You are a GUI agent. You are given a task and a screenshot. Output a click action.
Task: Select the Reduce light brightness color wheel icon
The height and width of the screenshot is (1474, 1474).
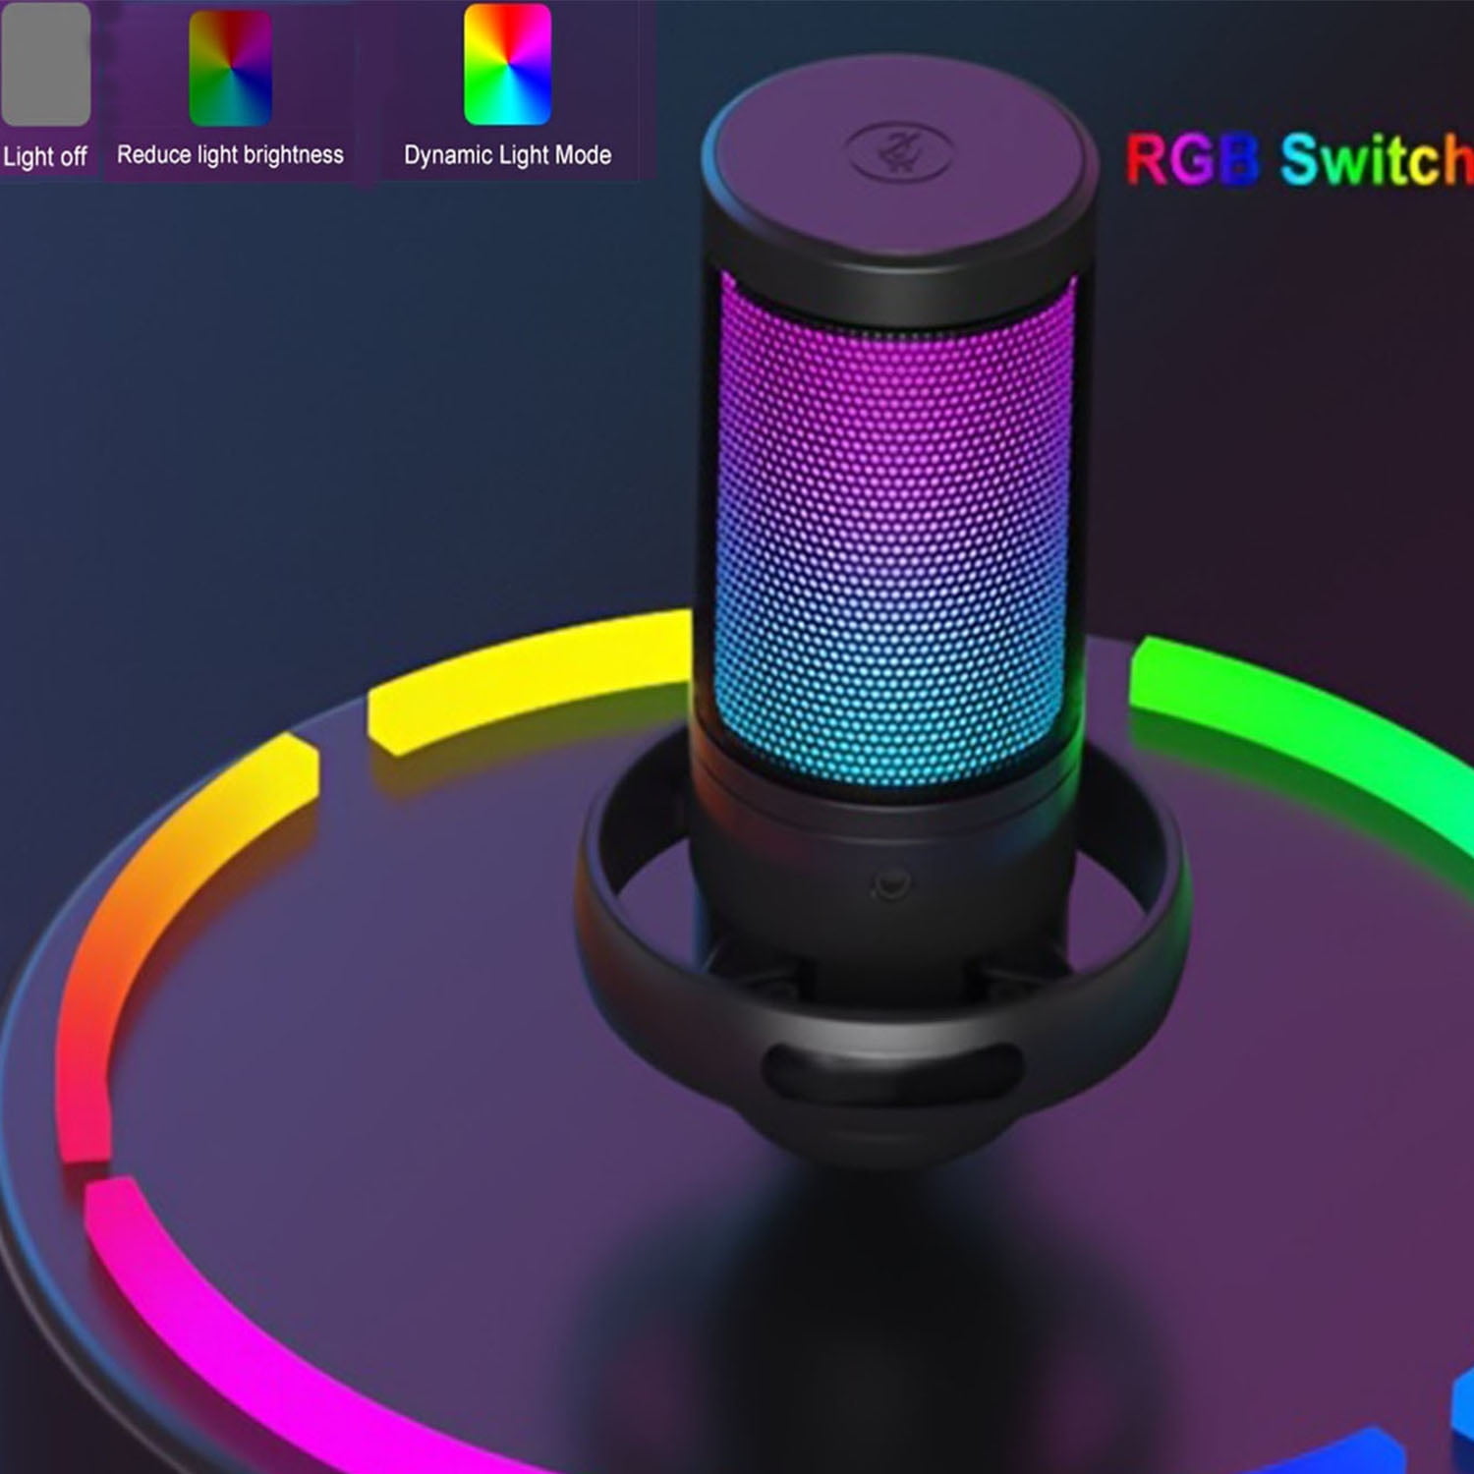click(x=230, y=67)
